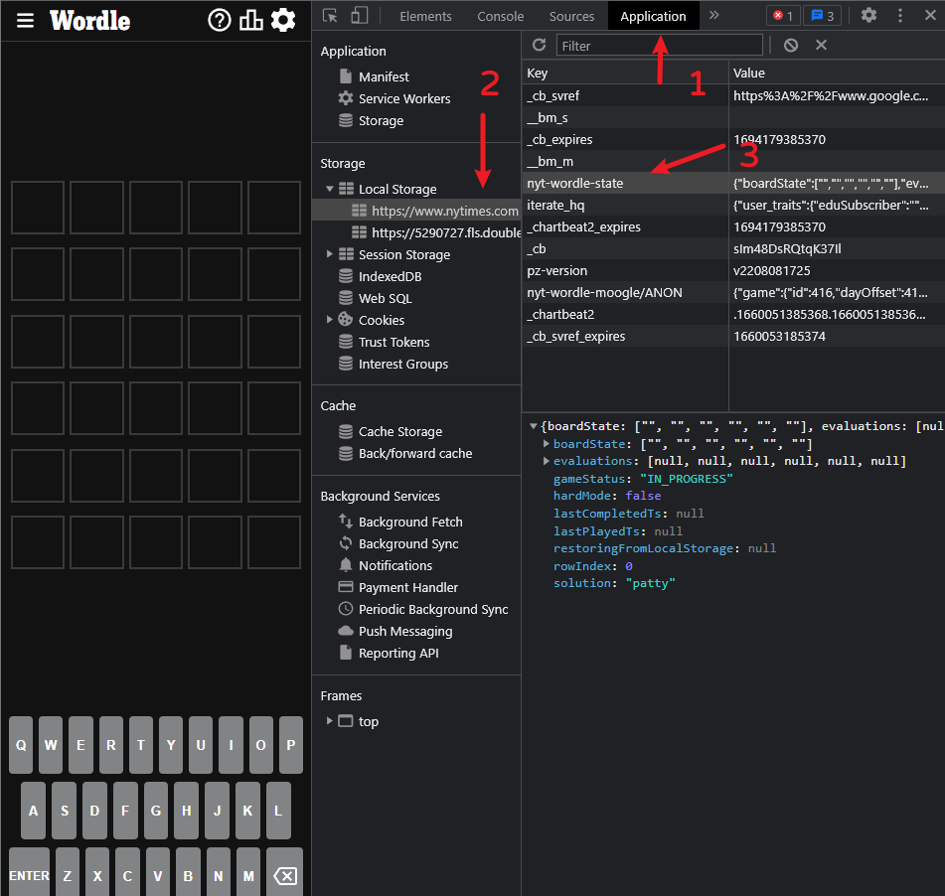The image size is (945, 896).
Task: Expand the Session Storage tree node
Action: (330, 254)
